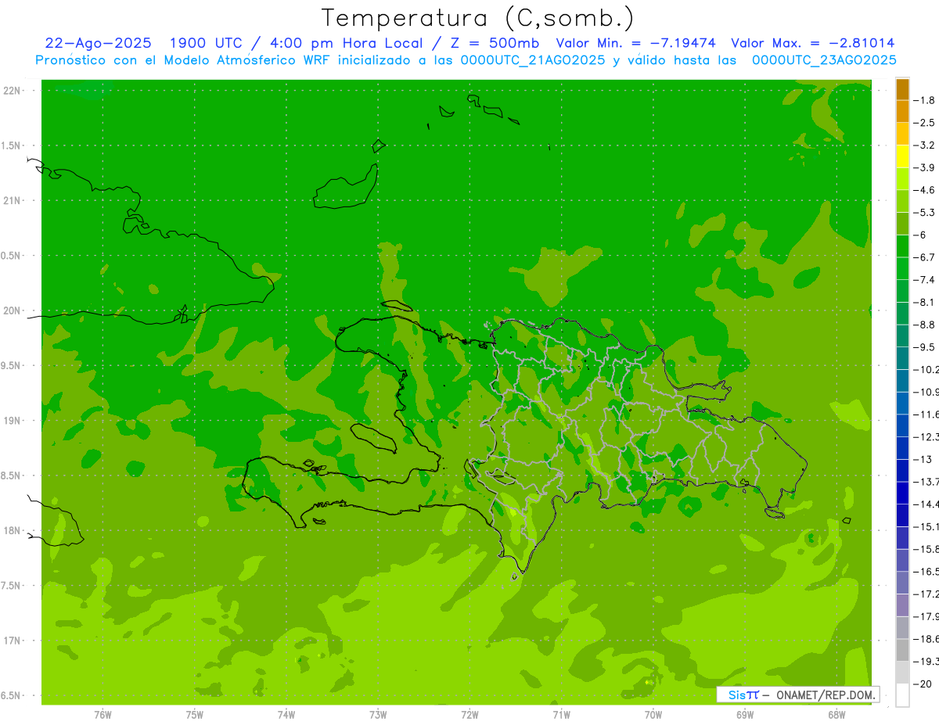This screenshot has height=725, width=939.
Task: Click the legend value -6.7
Action: click(x=926, y=257)
